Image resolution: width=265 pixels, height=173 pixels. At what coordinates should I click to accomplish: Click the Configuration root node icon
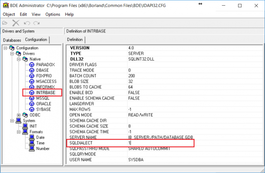tap(12, 48)
